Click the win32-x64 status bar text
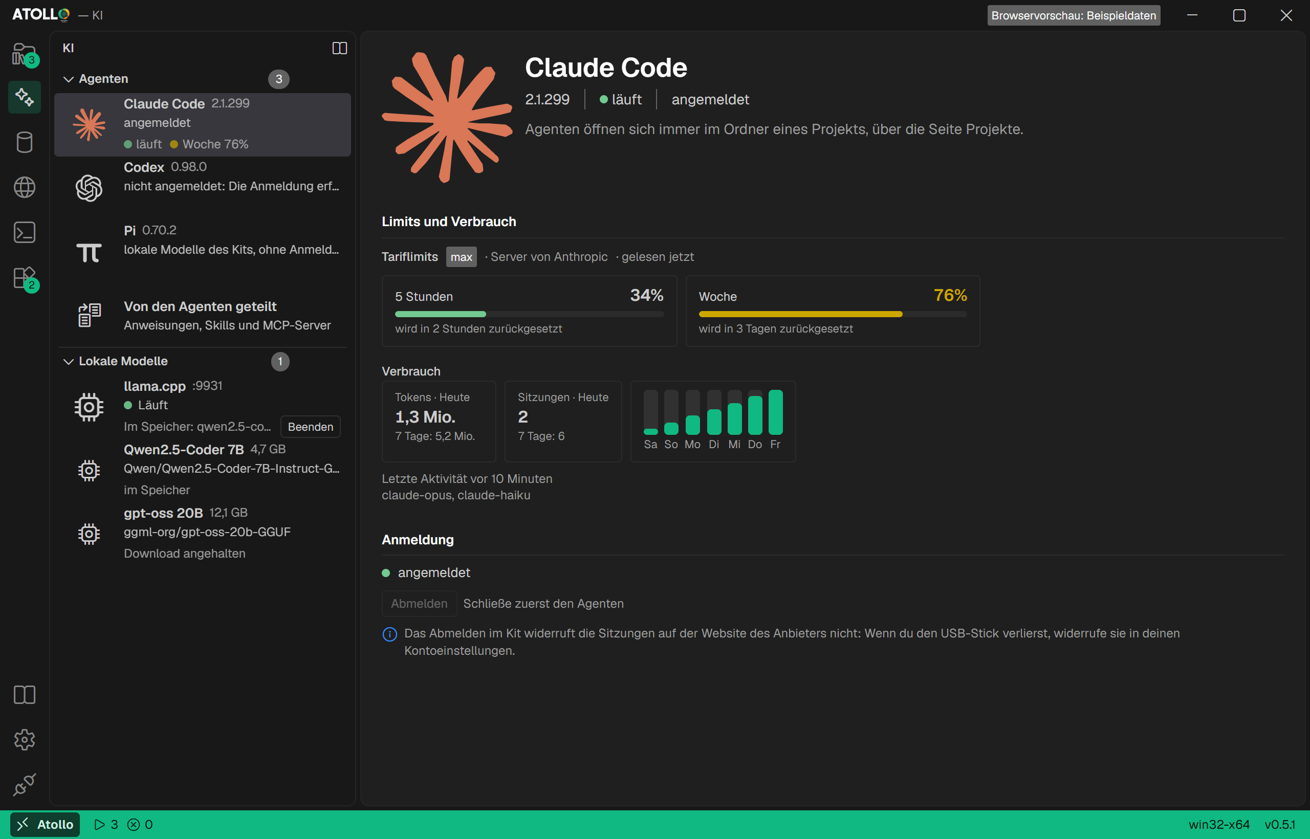Image resolution: width=1310 pixels, height=839 pixels. click(1219, 824)
